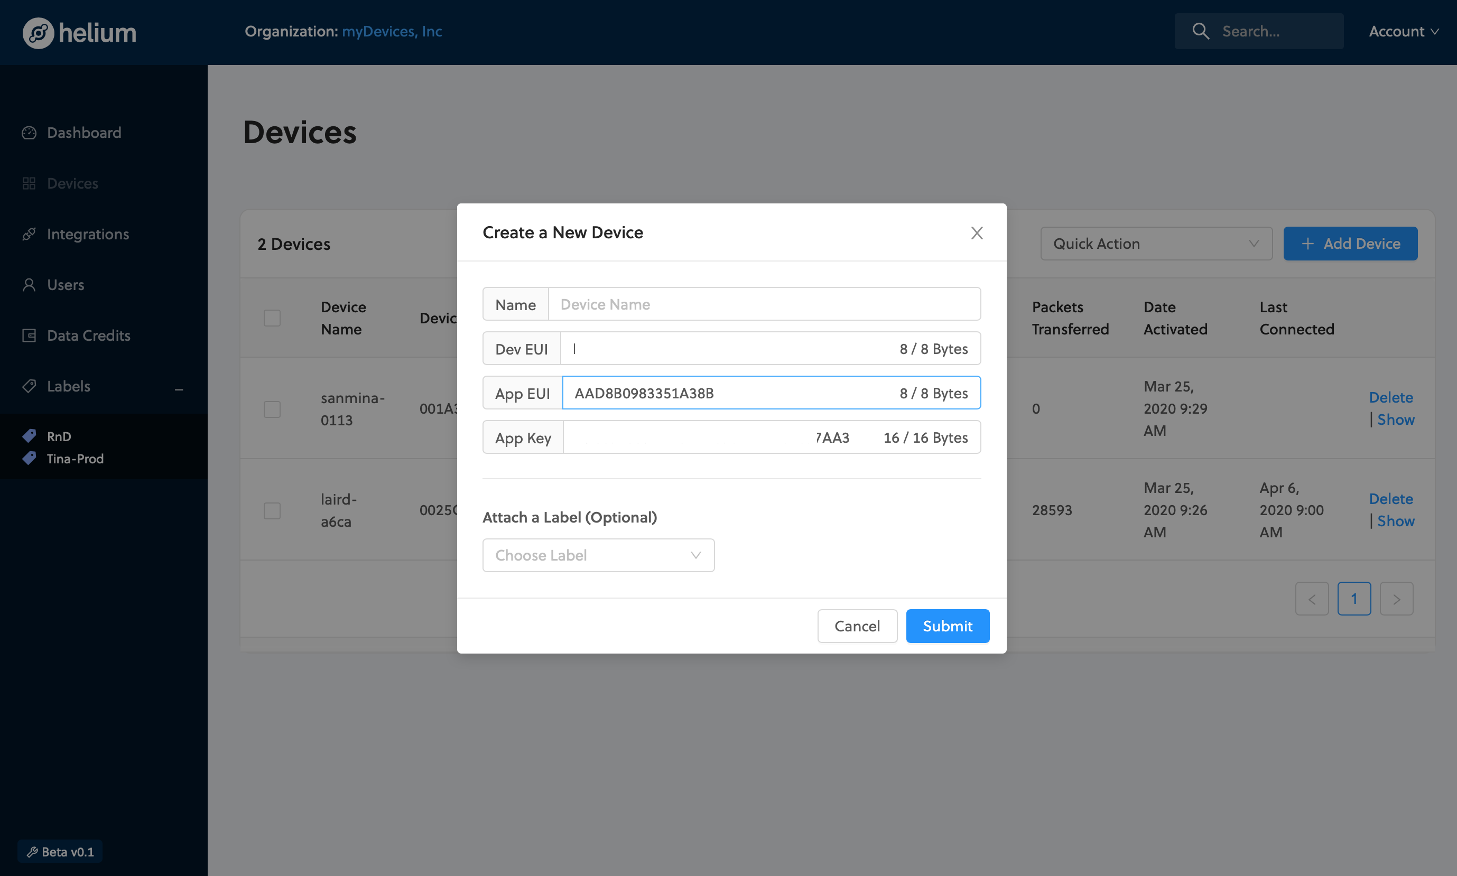Open the Quick Action dropdown
Image resolution: width=1457 pixels, height=876 pixels.
(x=1155, y=243)
